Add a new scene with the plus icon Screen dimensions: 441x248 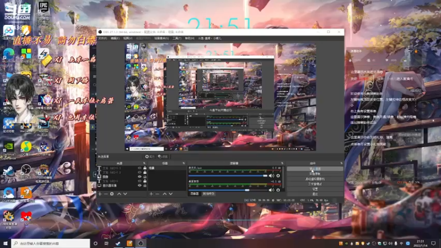coord(151,194)
